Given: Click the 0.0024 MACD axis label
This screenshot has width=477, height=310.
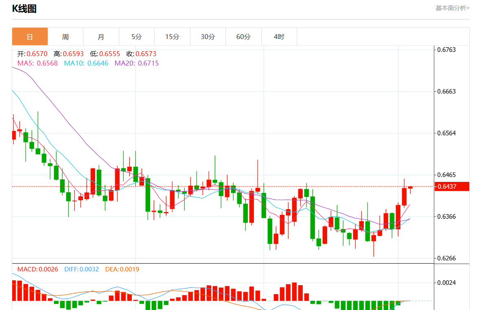Looking at the screenshot, I should [446, 283].
